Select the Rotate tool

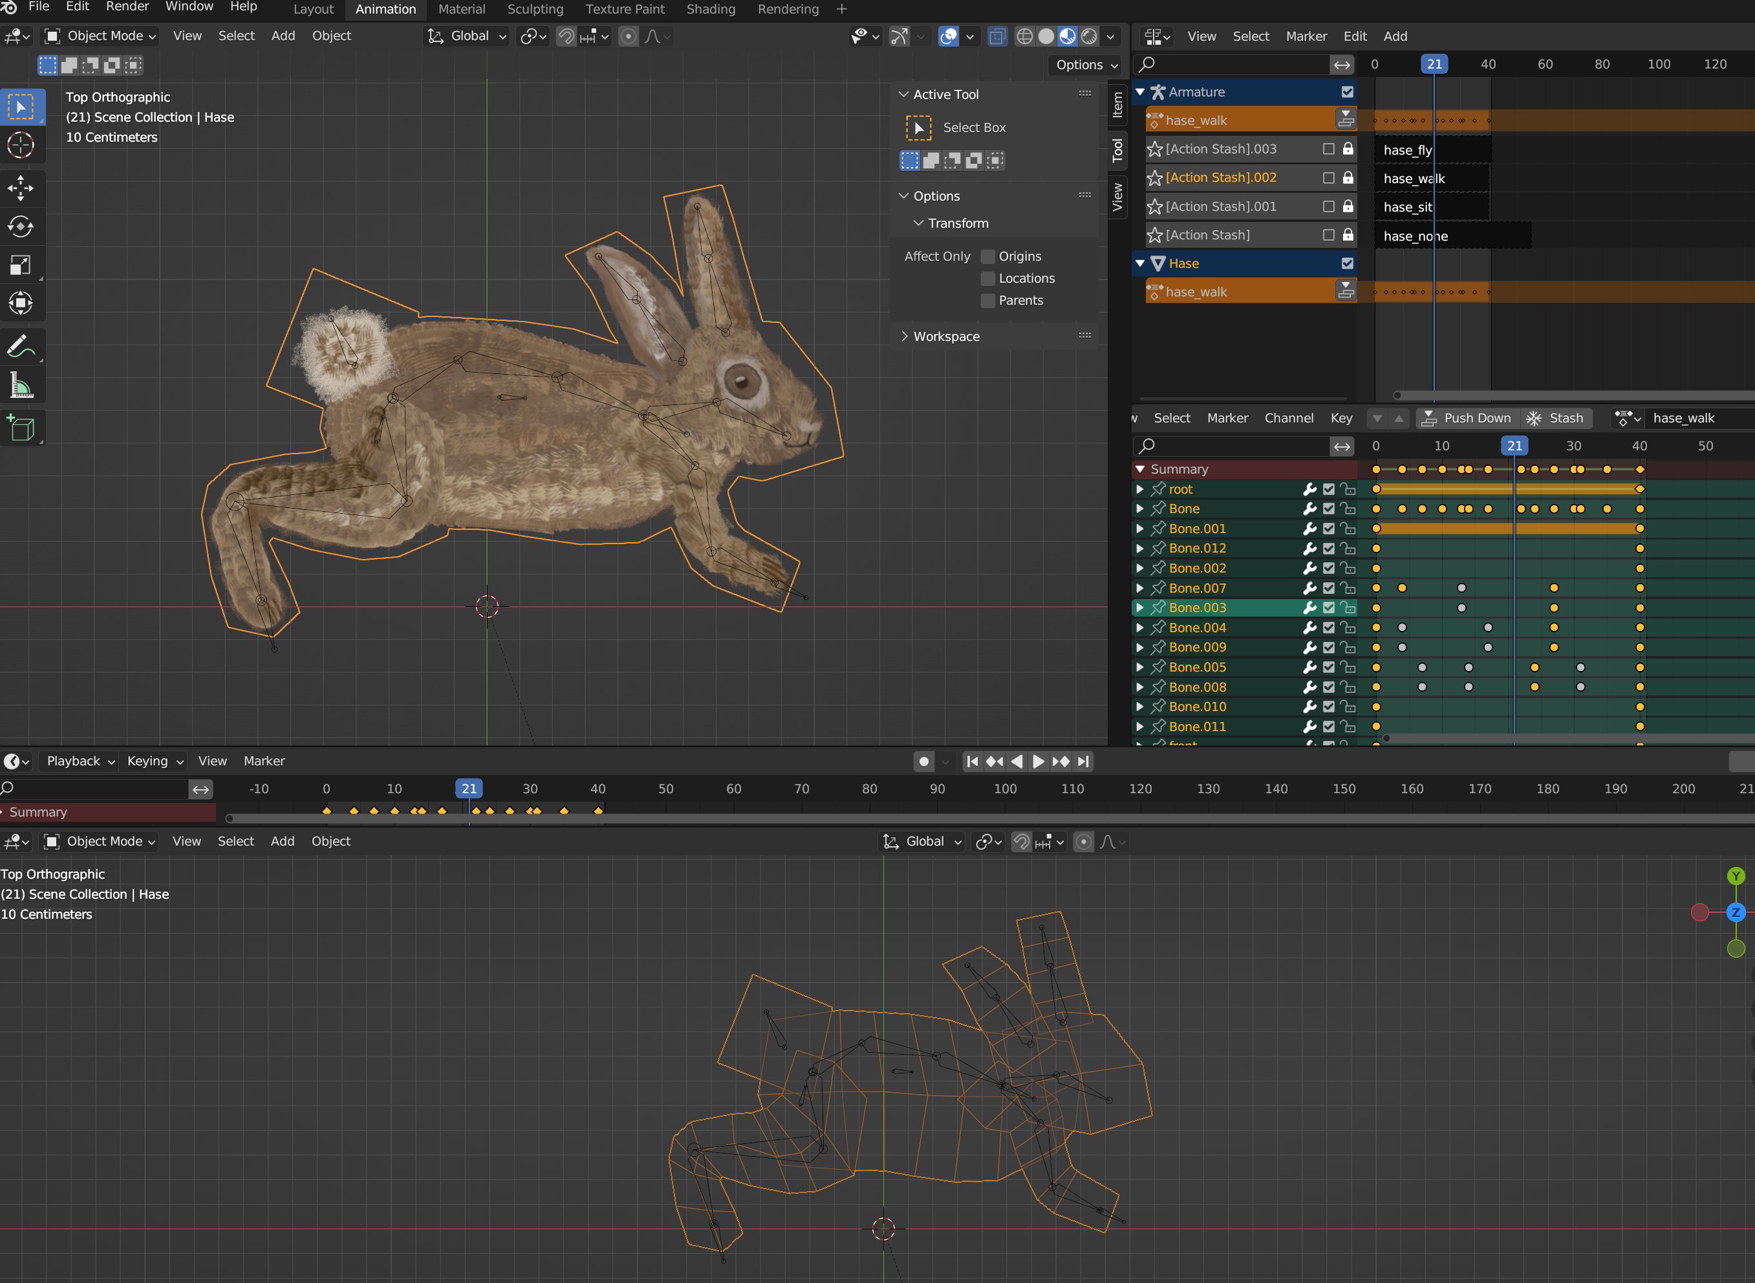coord(21,226)
